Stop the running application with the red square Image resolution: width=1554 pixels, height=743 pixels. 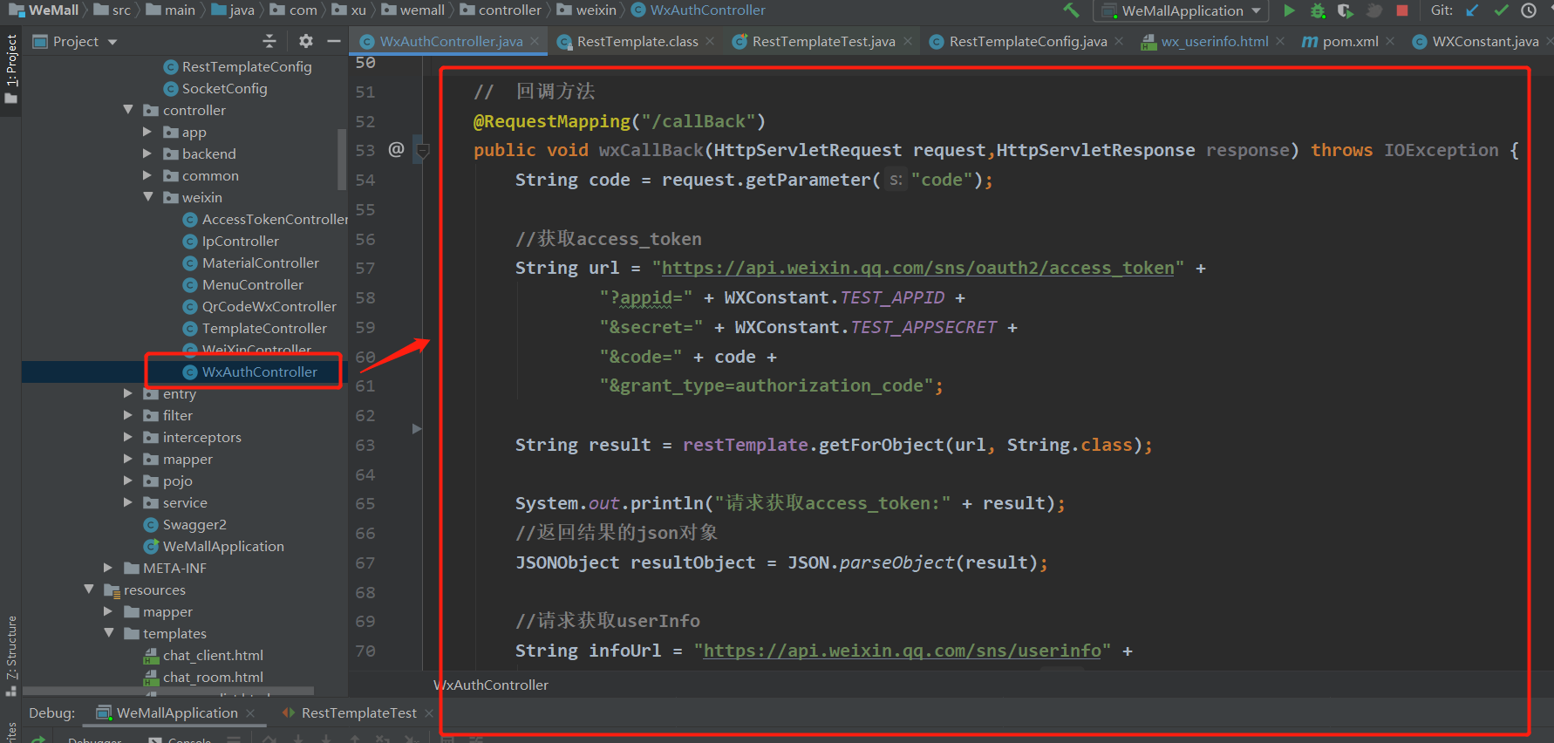pyautogui.click(x=1402, y=10)
